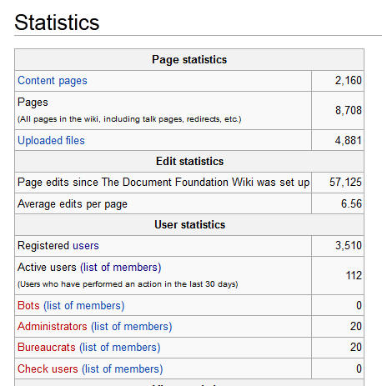This screenshot has width=382, height=386.
Task: Click the 'Active users' label text
Action: [x=47, y=268]
